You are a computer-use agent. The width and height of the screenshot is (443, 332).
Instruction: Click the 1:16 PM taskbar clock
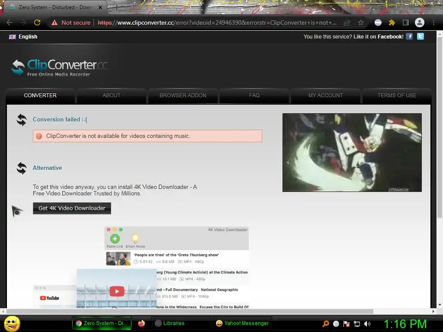pos(405,324)
